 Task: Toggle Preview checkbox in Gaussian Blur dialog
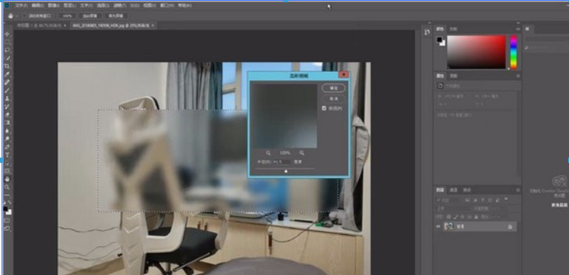click(324, 108)
